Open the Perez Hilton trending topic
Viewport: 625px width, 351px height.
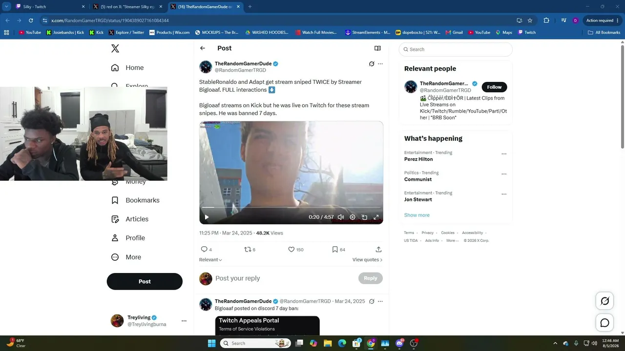tap(418, 159)
